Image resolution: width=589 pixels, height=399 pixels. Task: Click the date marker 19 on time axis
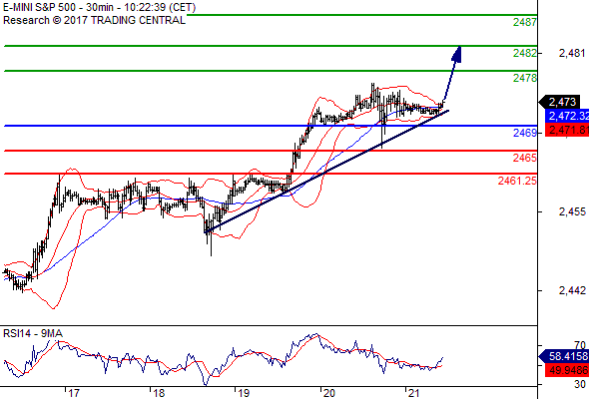click(x=244, y=393)
